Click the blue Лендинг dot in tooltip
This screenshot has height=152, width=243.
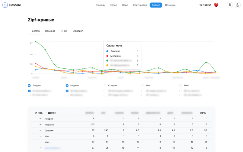coord(107,51)
